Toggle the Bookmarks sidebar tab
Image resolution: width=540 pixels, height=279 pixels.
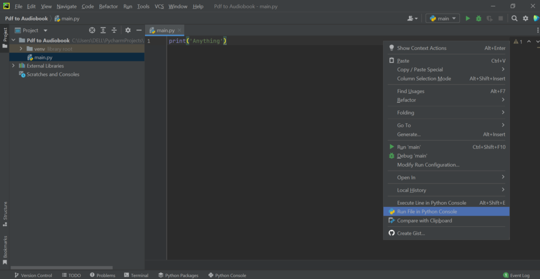[x=5, y=250]
